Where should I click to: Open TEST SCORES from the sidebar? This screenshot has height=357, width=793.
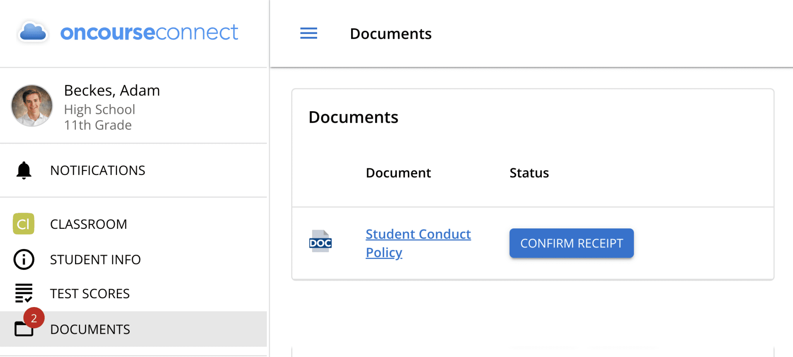[90, 293]
